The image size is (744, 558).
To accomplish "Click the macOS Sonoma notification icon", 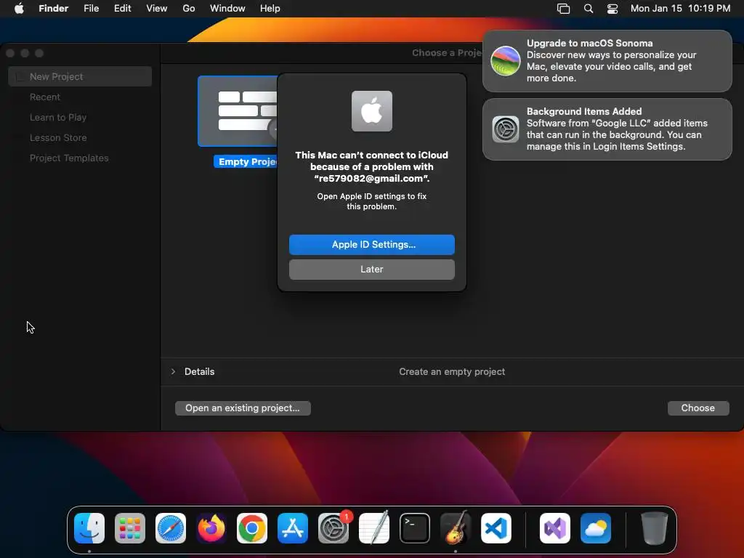I will pyautogui.click(x=506, y=61).
